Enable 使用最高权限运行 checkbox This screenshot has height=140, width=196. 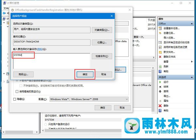pyautogui.click(x=17, y=92)
